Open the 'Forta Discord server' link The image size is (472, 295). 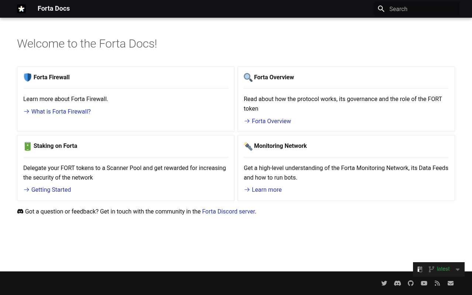(x=229, y=211)
